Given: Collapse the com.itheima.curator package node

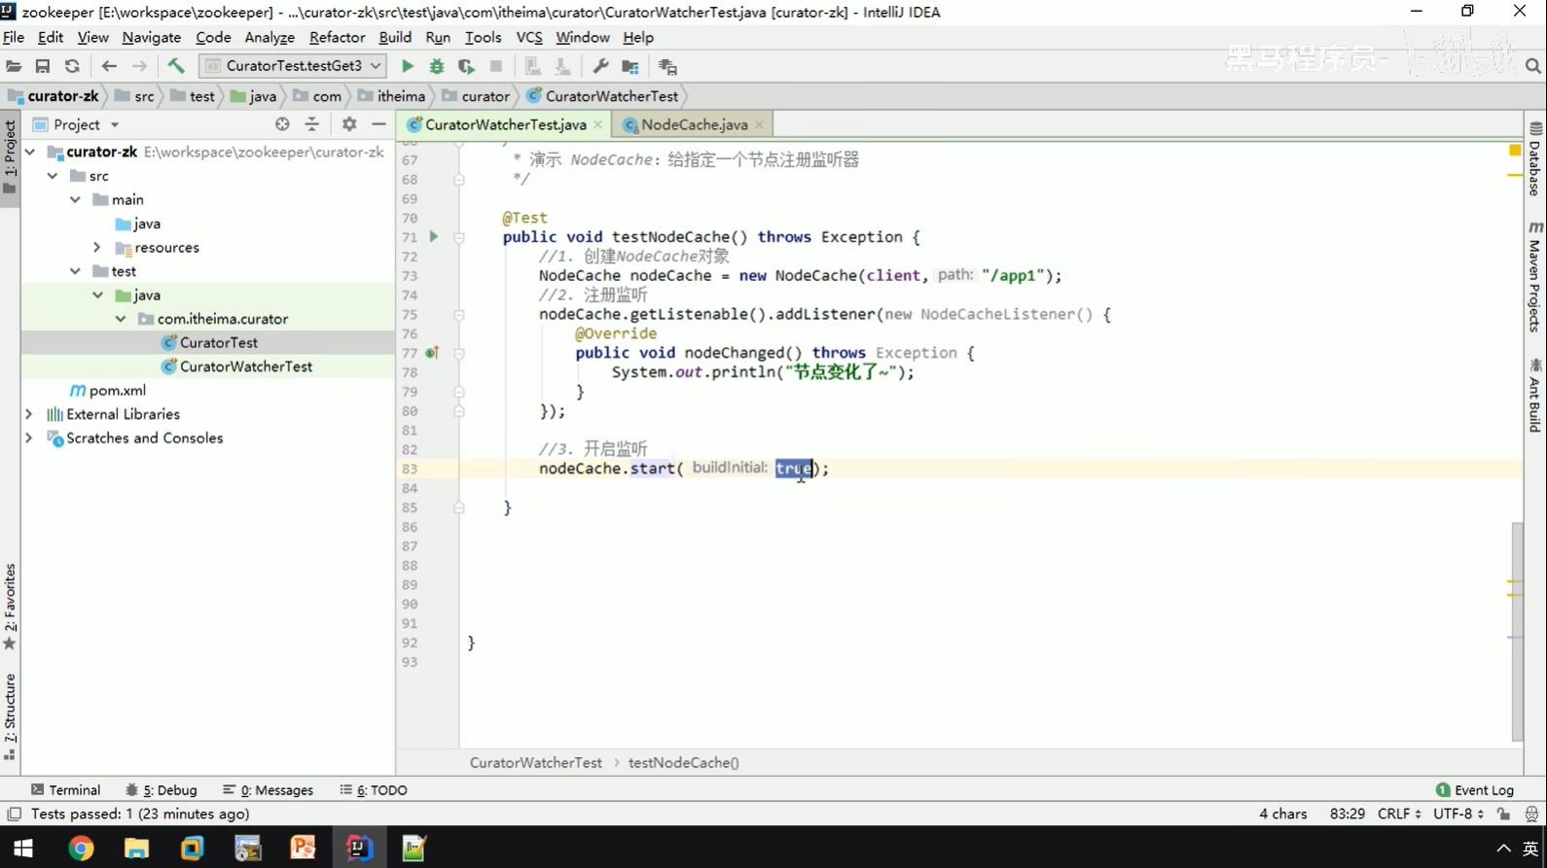Looking at the screenshot, I should pyautogui.click(x=121, y=319).
